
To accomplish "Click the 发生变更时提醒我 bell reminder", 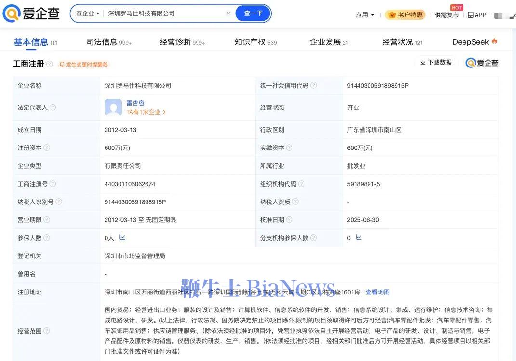I will coord(83,65).
